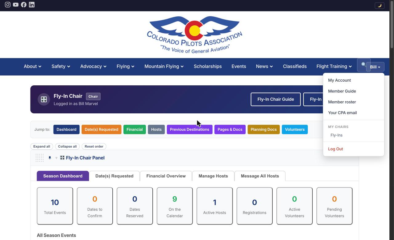
Task: Jump to Previous Destinations section
Action: [190, 129]
